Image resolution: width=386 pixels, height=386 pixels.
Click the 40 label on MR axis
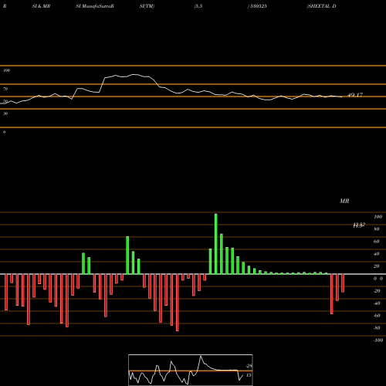tap(377, 254)
